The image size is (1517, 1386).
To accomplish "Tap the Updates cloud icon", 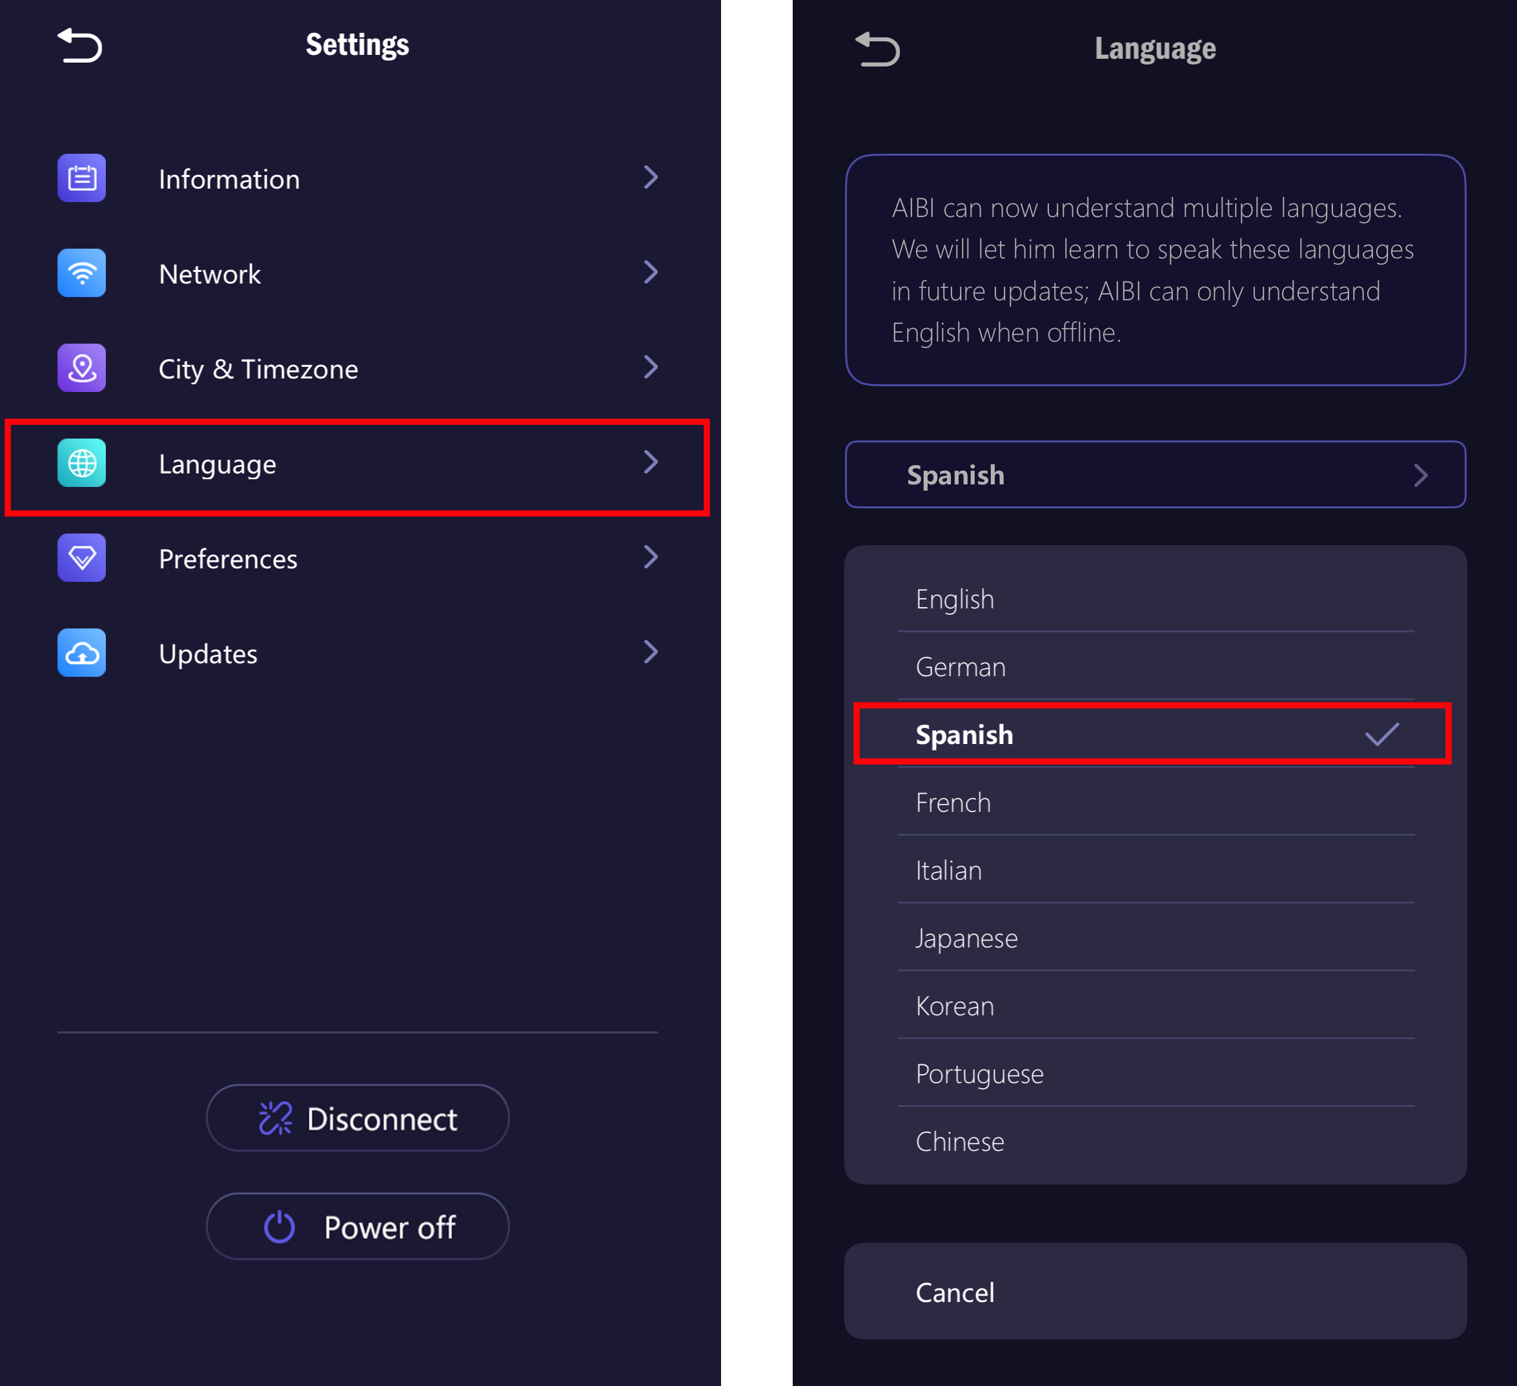I will 81,653.
